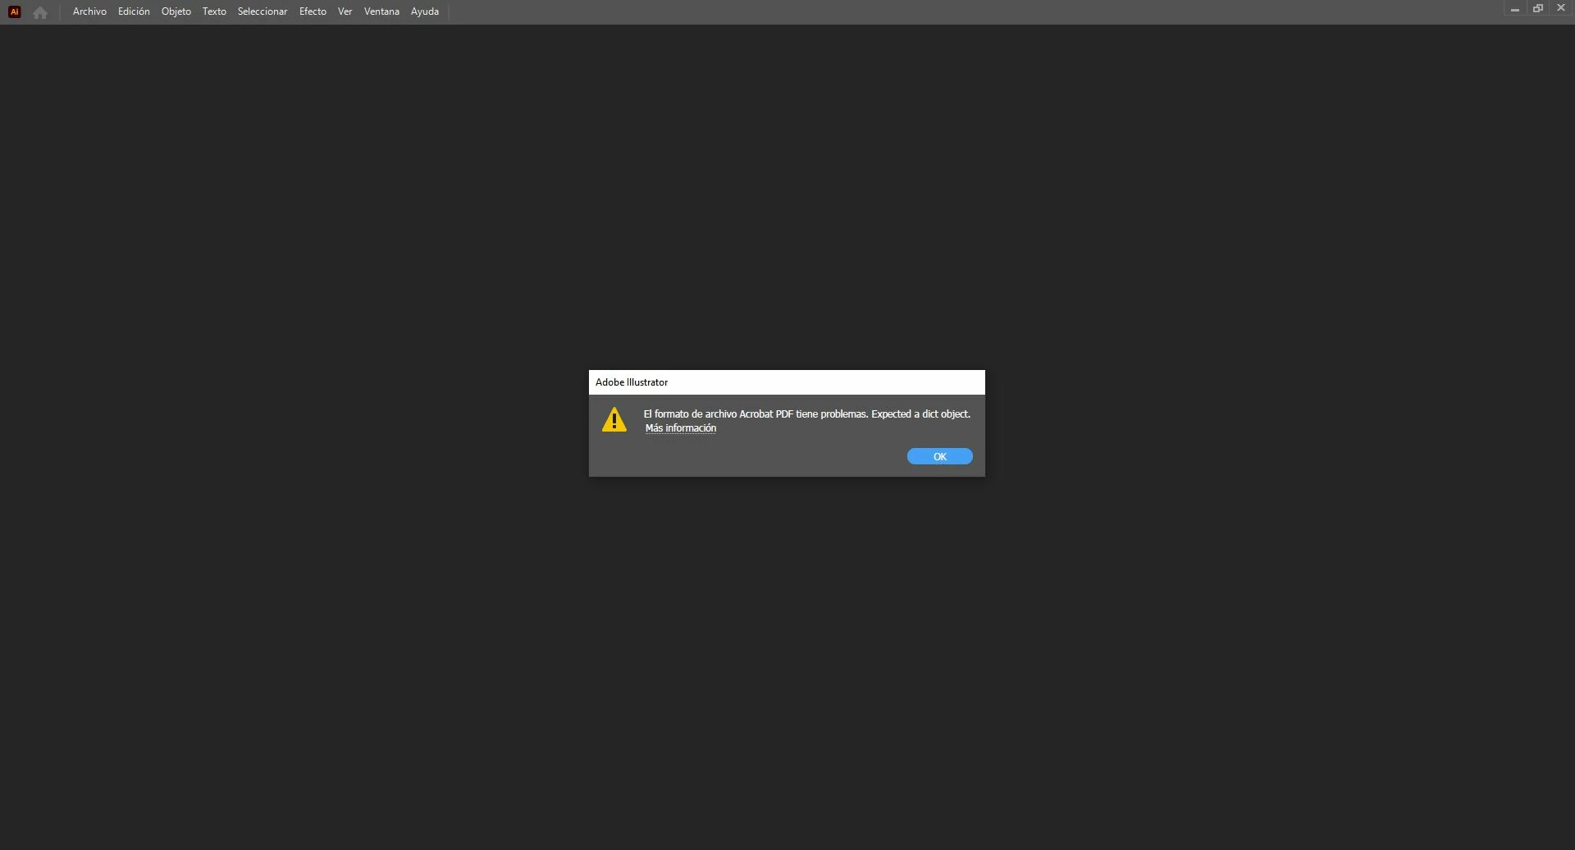
Task: Close the Illustrator window
Action: [1561, 8]
